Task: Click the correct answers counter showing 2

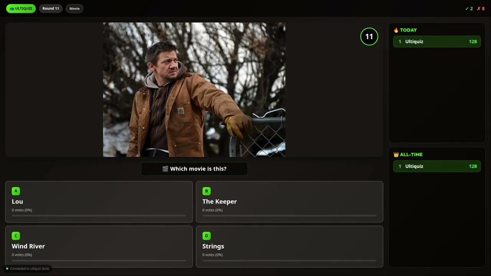Action: click(x=469, y=8)
